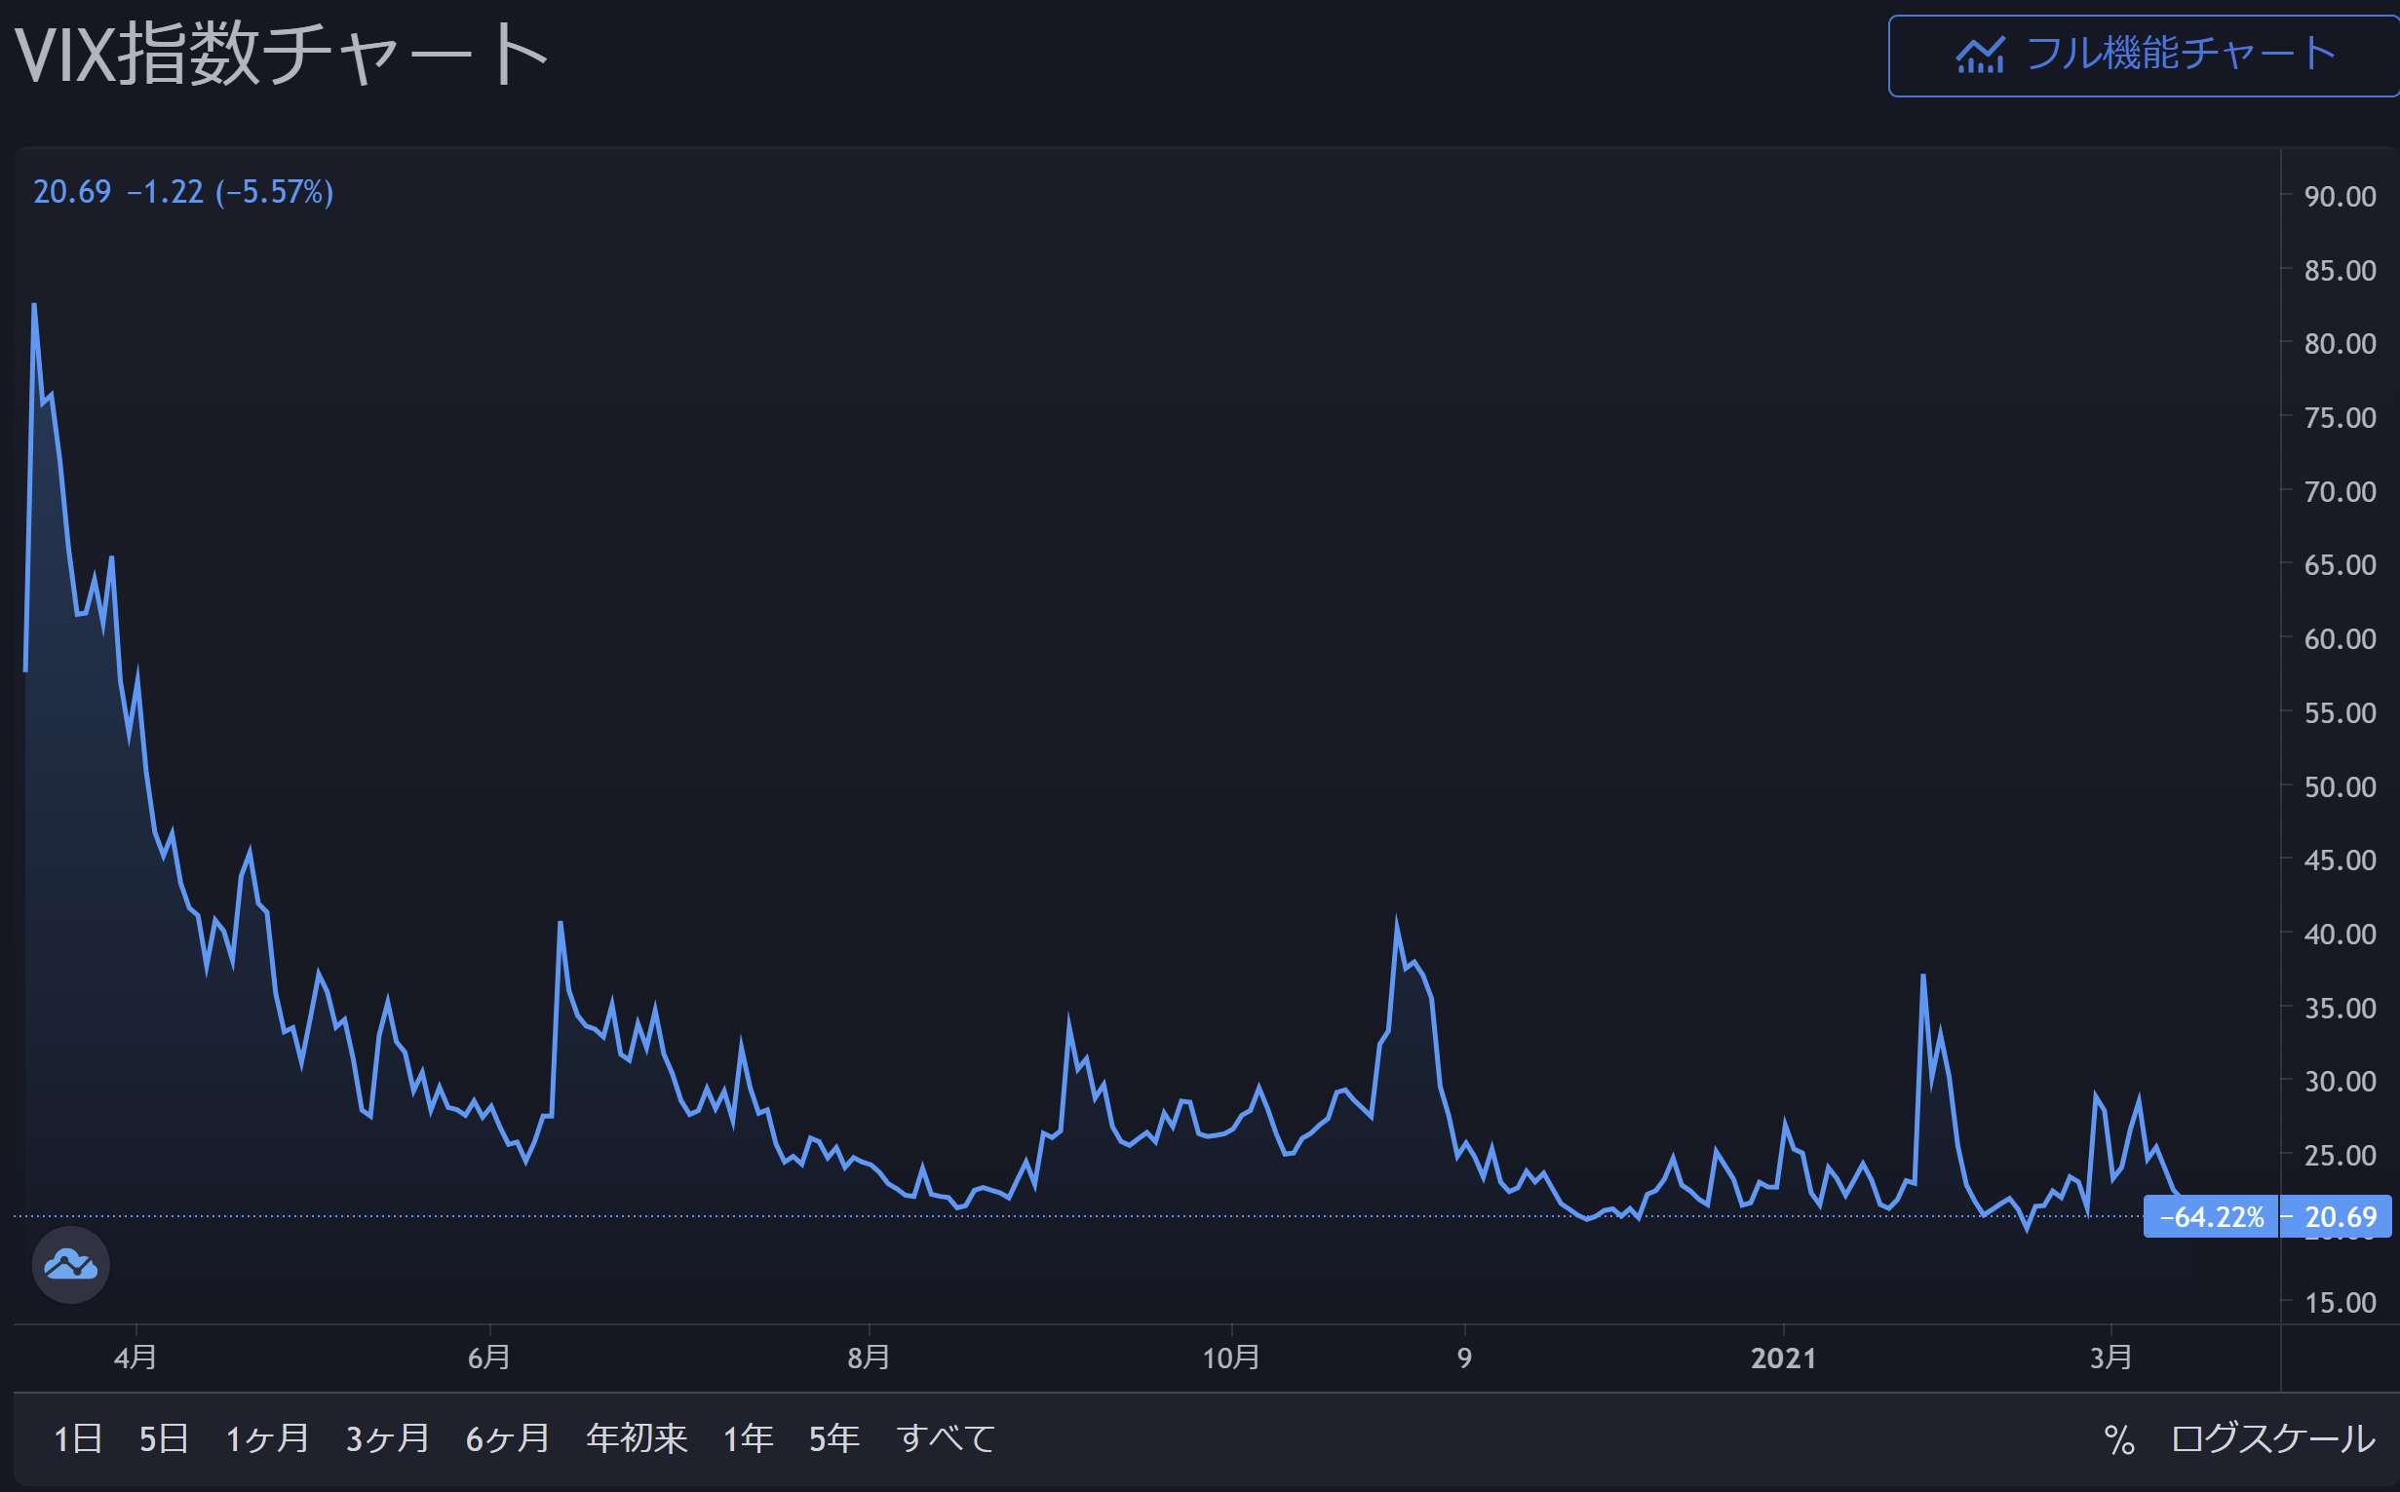Switch to 1ヶ月 range

click(x=267, y=1438)
